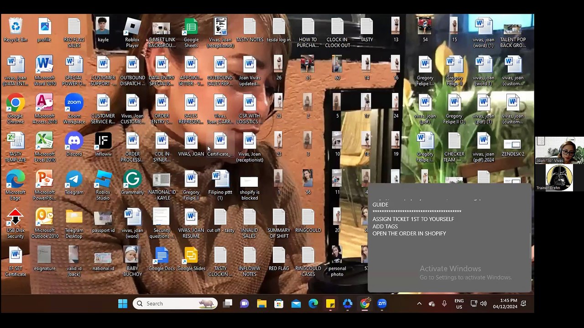Show hidden icons in the system tray
Image resolution: width=584 pixels, height=328 pixels.
tap(419, 304)
